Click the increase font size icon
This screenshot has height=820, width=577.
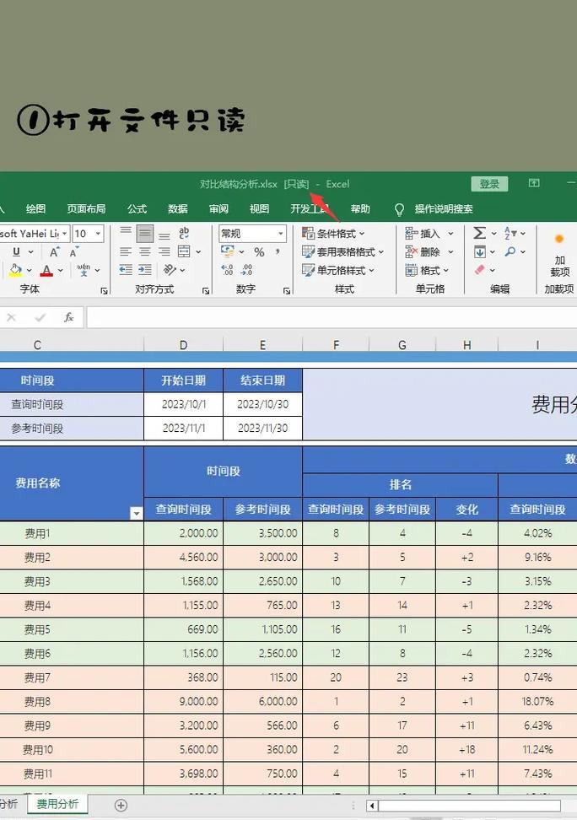coord(54,252)
